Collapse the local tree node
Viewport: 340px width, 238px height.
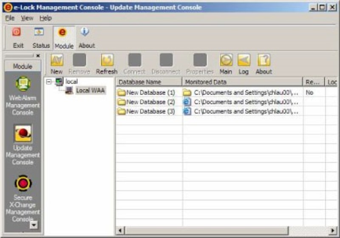pos(49,82)
